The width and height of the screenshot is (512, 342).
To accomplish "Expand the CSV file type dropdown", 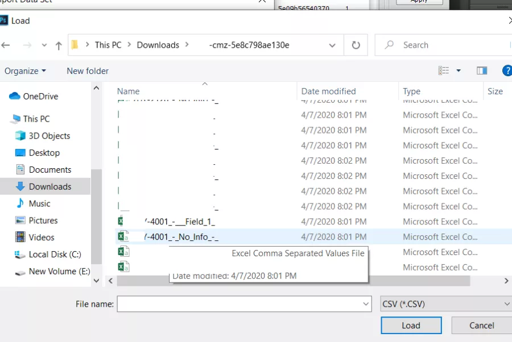I will click(446, 304).
